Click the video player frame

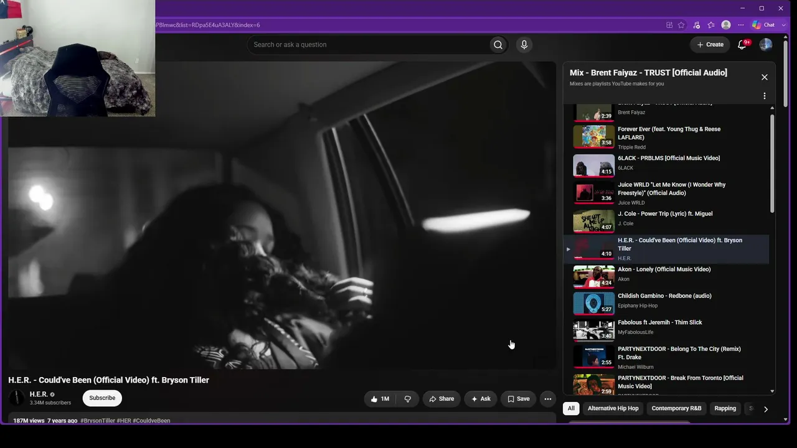point(282,215)
